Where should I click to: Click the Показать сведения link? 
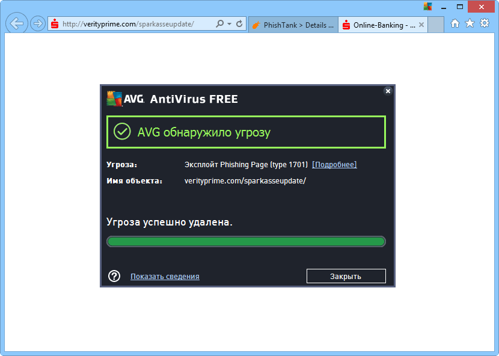(x=165, y=276)
